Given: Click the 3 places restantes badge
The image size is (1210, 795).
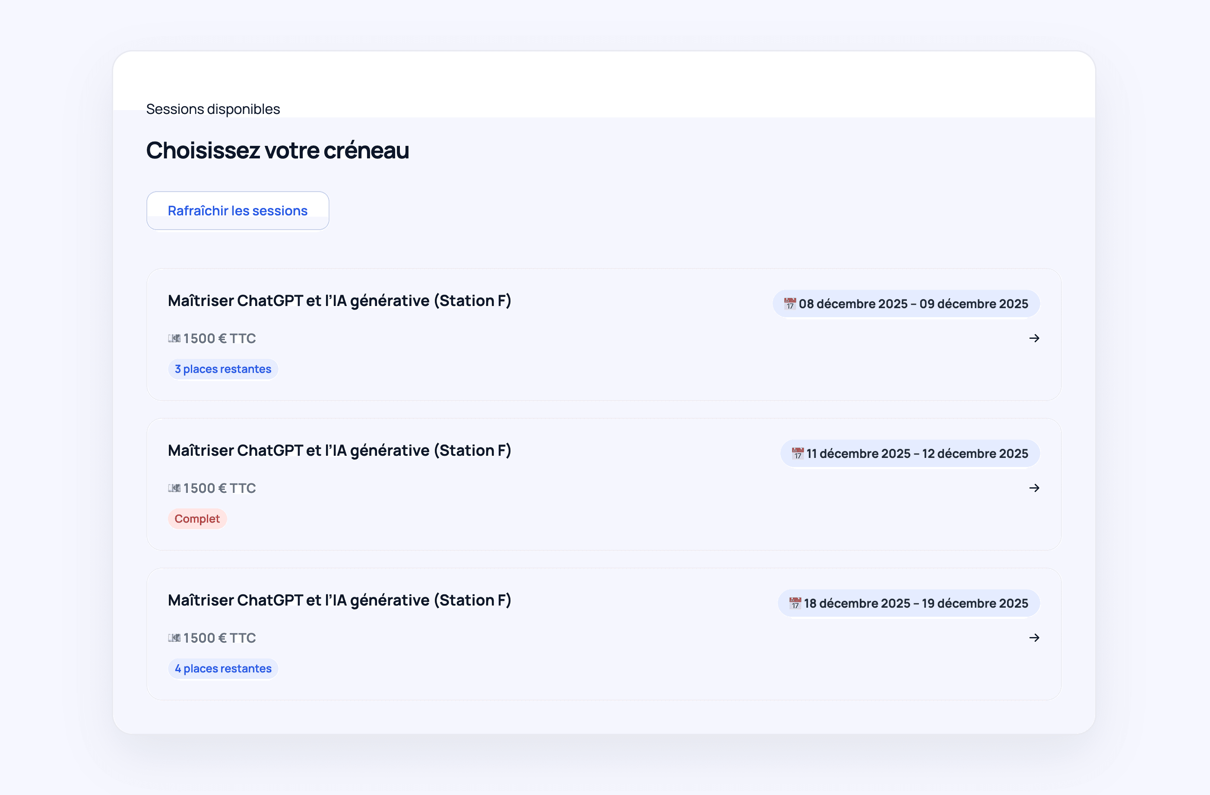Looking at the screenshot, I should (x=223, y=369).
